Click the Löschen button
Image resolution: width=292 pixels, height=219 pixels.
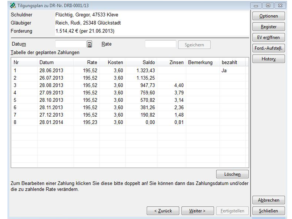pyautogui.click(x=232, y=174)
